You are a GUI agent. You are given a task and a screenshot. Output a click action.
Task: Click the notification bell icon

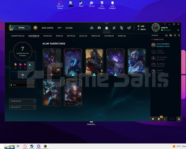(178, 30)
